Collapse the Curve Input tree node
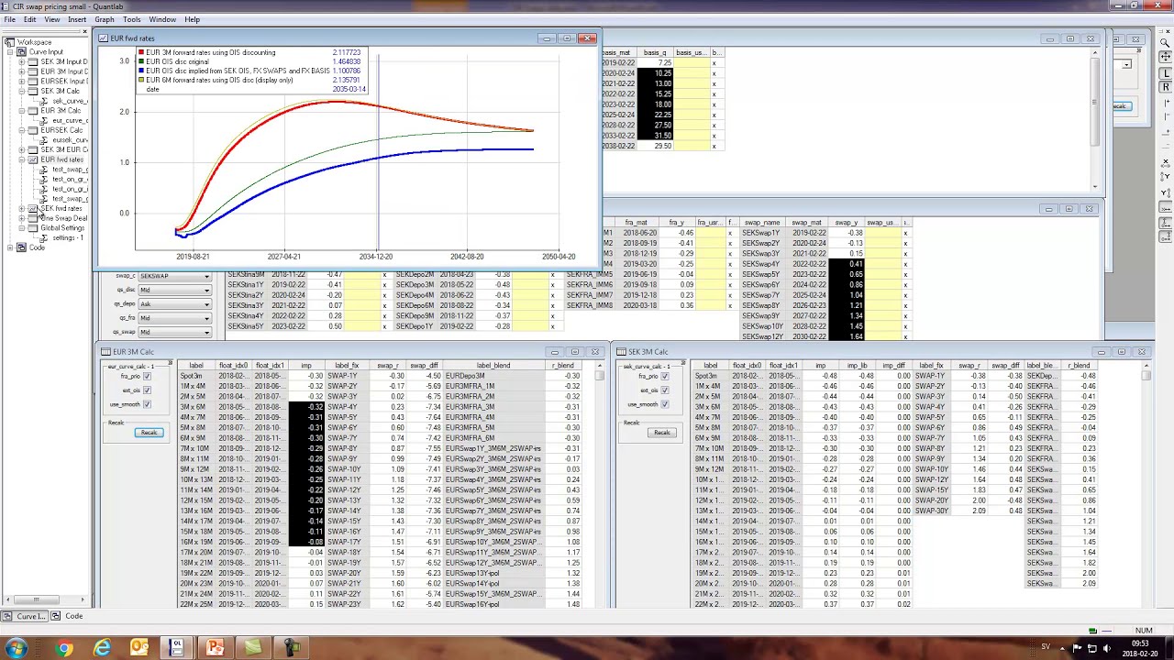1174x660 pixels. coord(10,52)
